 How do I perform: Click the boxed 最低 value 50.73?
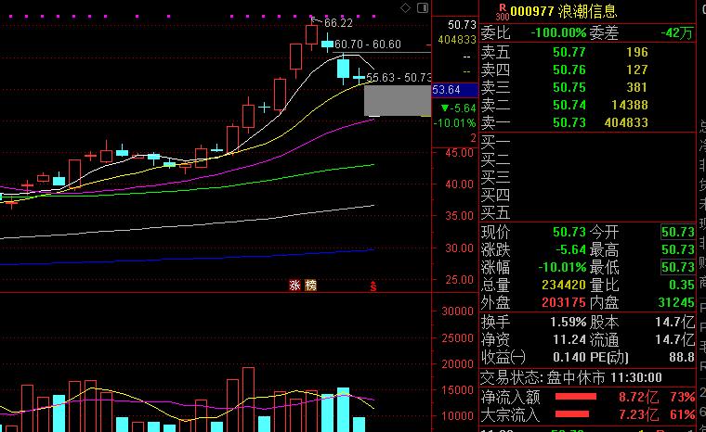pos(677,268)
